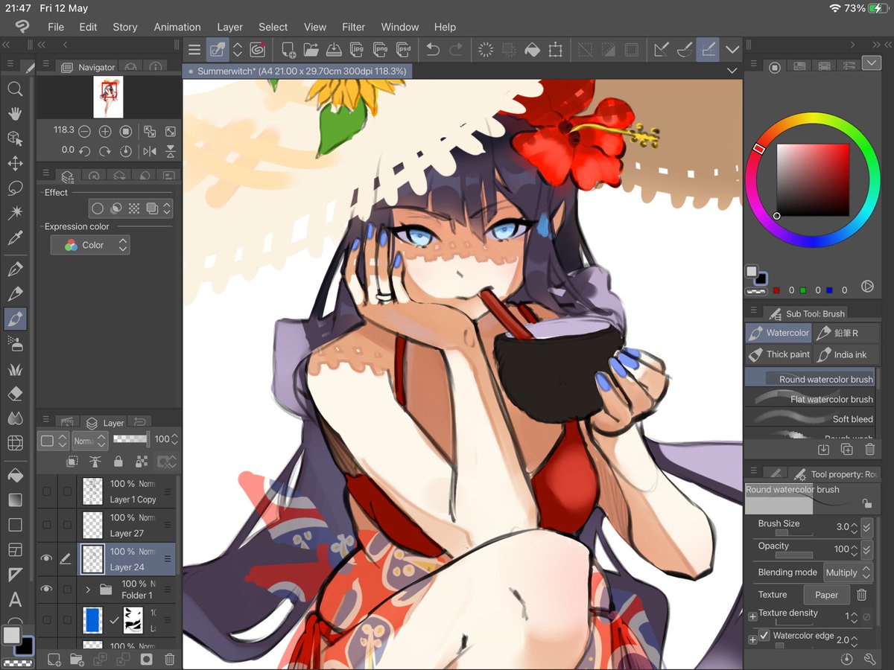Viewport: 894px width, 670px height.
Task: Select the Eraser tool
Action: point(15,393)
